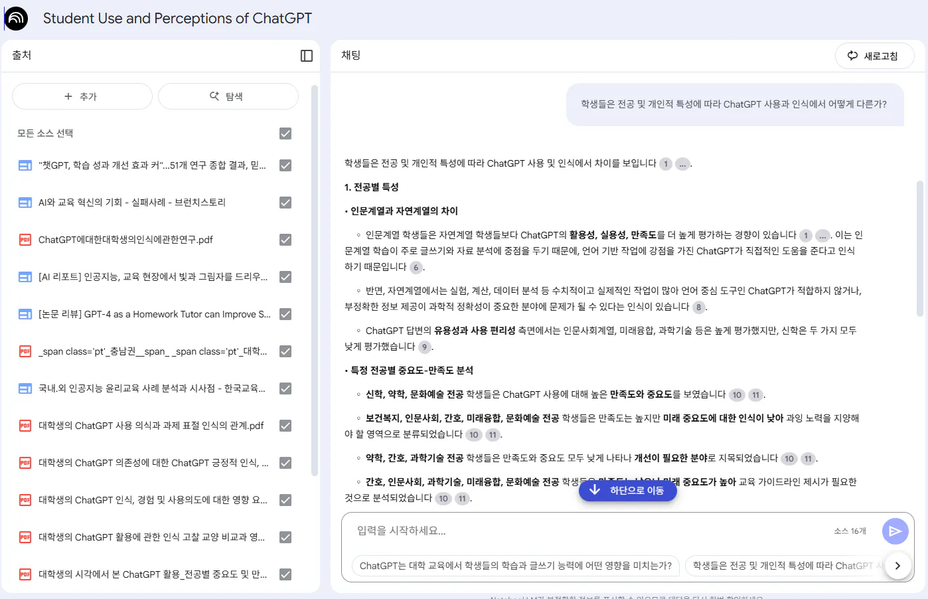This screenshot has width=928, height=599.
Task: Collapse the 출처 sources panel
Action: [306, 56]
